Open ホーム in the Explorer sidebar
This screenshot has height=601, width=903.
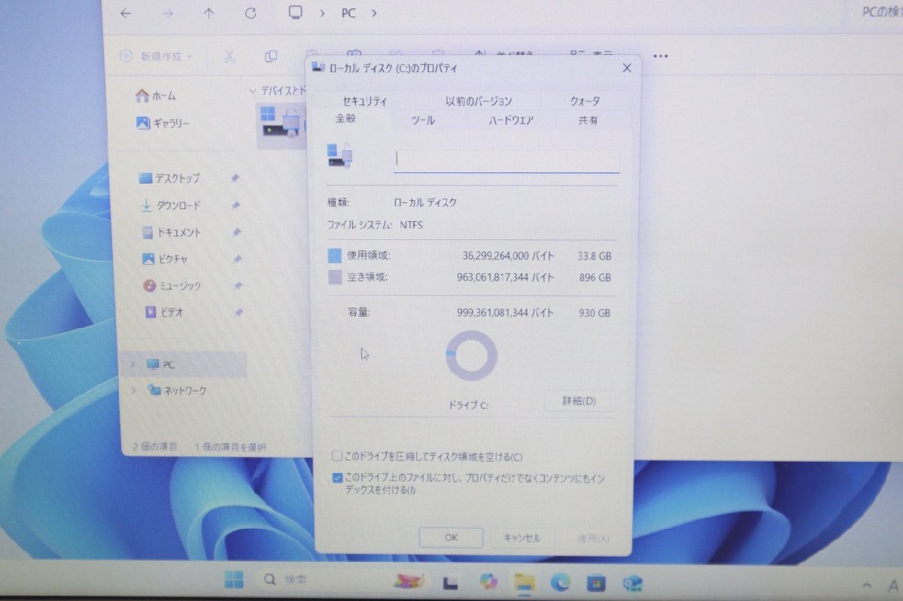[x=155, y=96]
